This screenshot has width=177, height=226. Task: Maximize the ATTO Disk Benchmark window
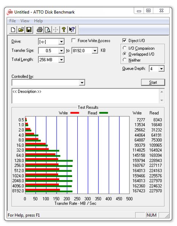pos(148,11)
